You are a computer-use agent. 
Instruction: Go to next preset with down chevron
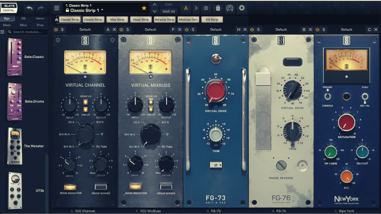154,11
